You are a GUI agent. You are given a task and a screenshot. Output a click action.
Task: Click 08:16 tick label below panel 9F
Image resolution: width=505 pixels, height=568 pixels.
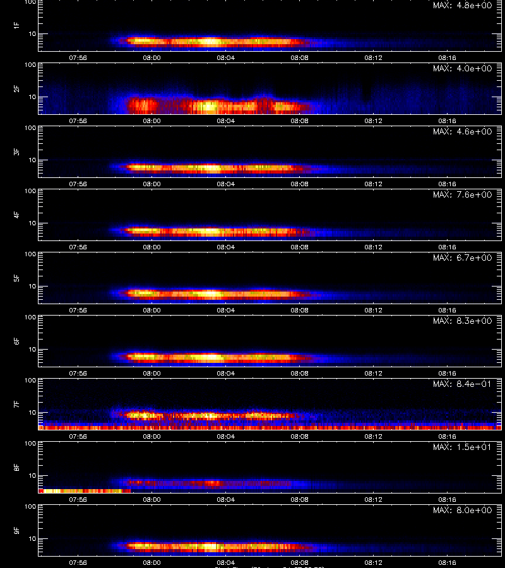click(448, 562)
